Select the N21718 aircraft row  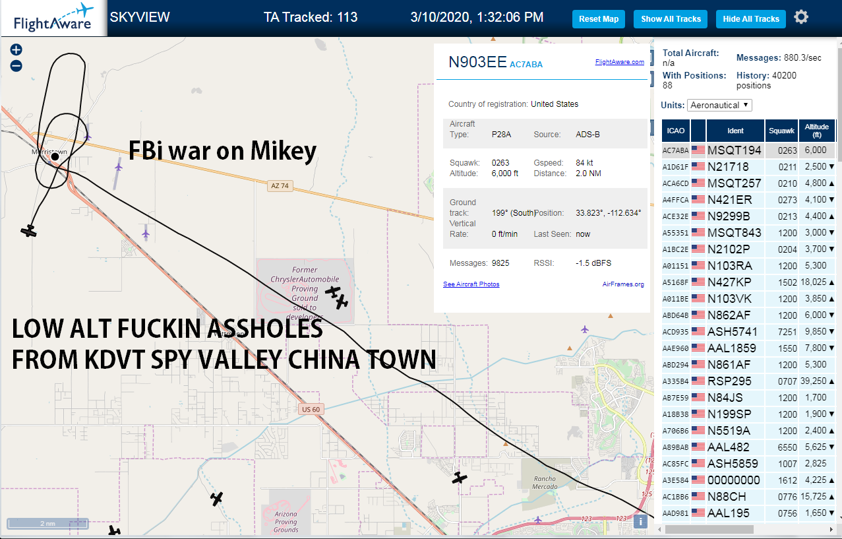point(748,166)
